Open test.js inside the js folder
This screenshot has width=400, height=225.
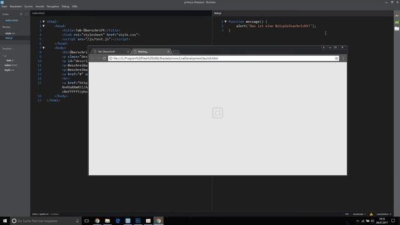(x=10, y=61)
